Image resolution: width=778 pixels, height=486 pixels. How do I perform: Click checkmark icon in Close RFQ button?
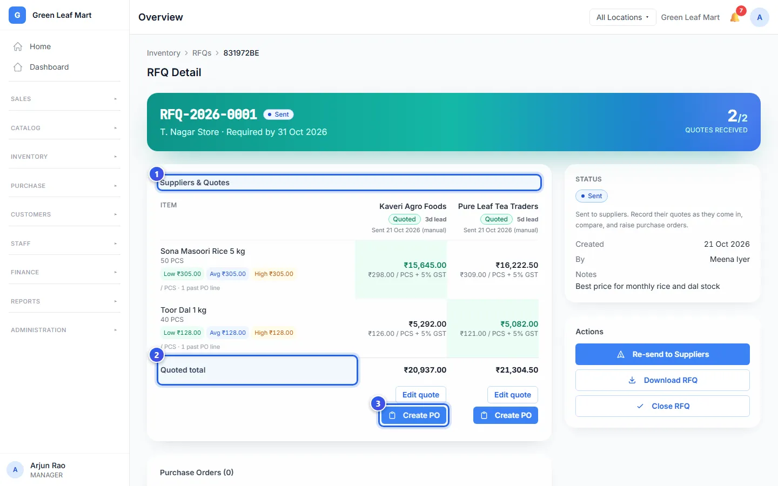640,406
